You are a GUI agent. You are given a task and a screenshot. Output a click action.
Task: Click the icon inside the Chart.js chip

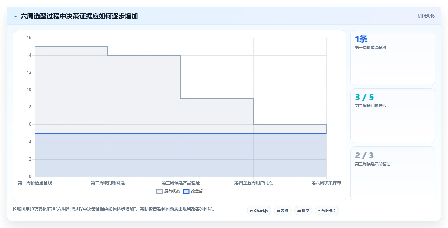click(252, 211)
